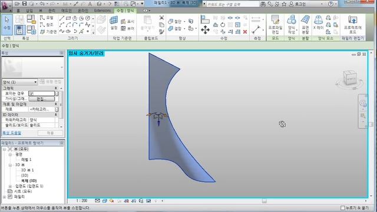
Task: Click the Switch Windows icon
Action: pos(133,4)
